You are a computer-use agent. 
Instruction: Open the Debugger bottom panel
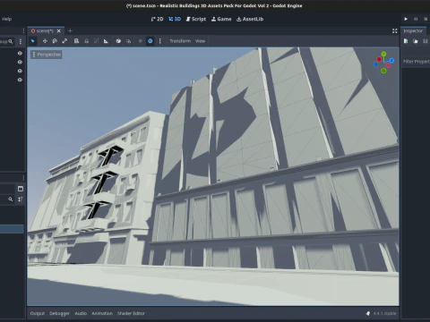(59, 313)
